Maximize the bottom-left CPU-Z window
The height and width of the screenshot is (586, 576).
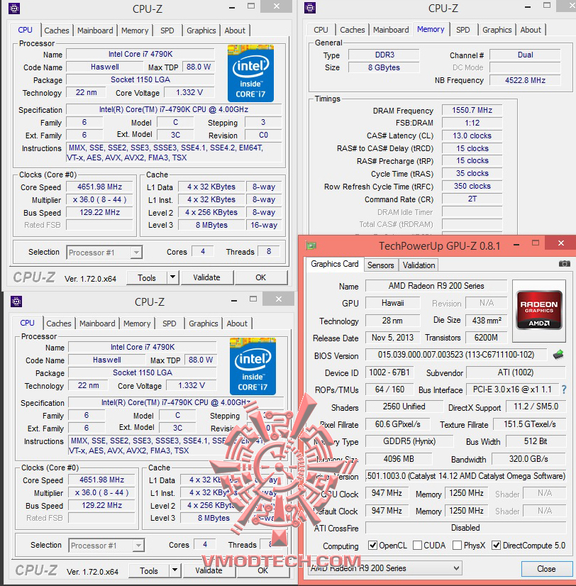coord(253,299)
